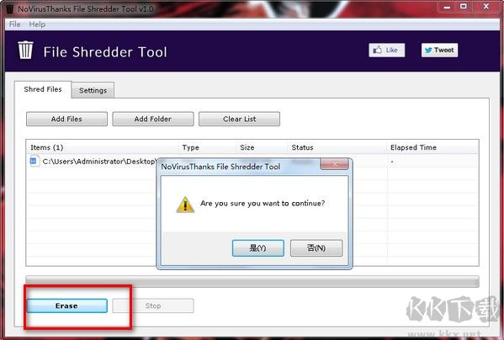The image size is (504, 340).
Task: Click the app icon in title bar
Action: click(x=10, y=8)
